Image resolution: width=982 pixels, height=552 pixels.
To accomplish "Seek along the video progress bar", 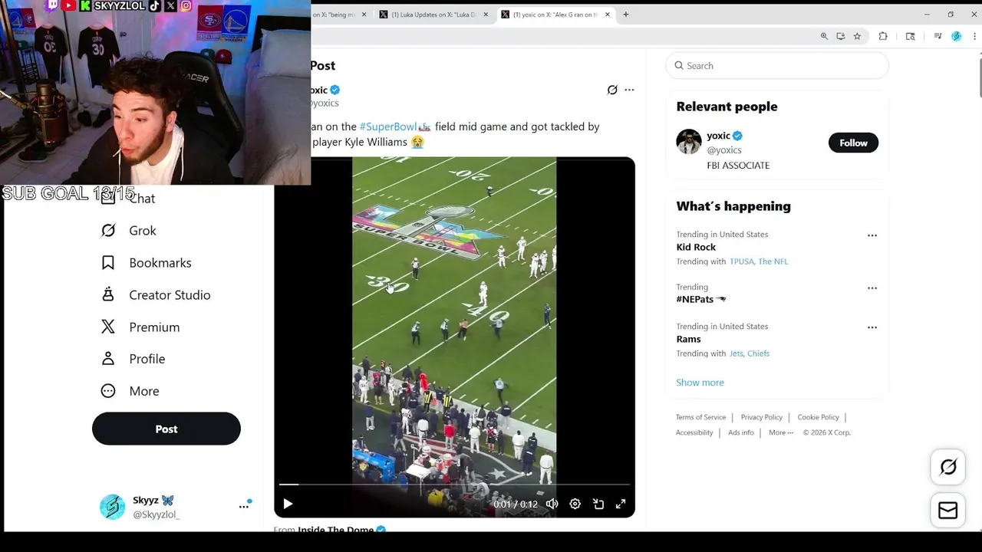I will 454,485.
